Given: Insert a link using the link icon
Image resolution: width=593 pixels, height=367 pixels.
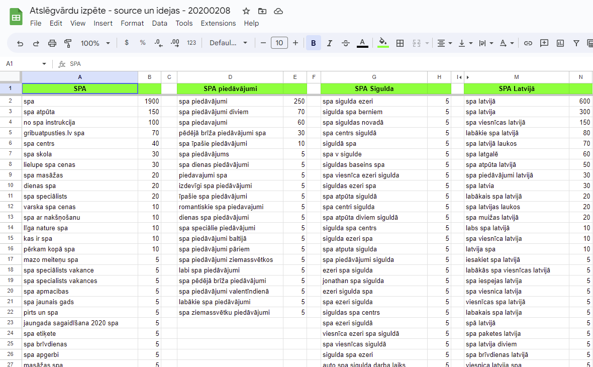Looking at the screenshot, I should click(x=528, y=43).
